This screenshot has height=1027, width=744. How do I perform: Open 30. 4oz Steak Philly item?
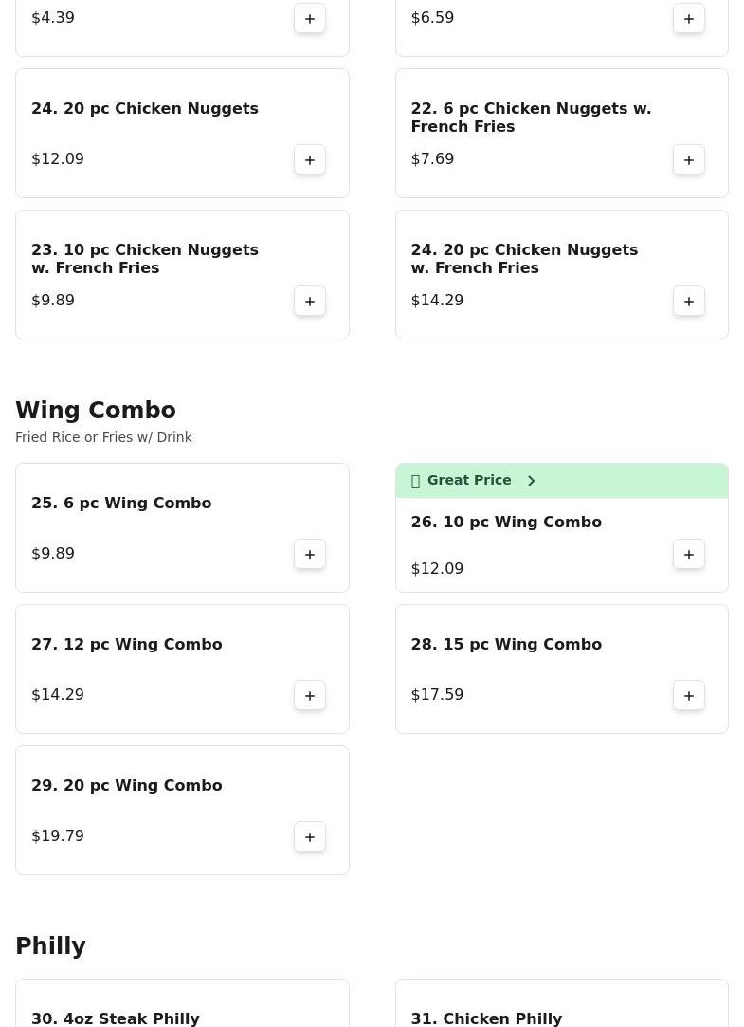pyautogui.click(x=116, y=1018)
